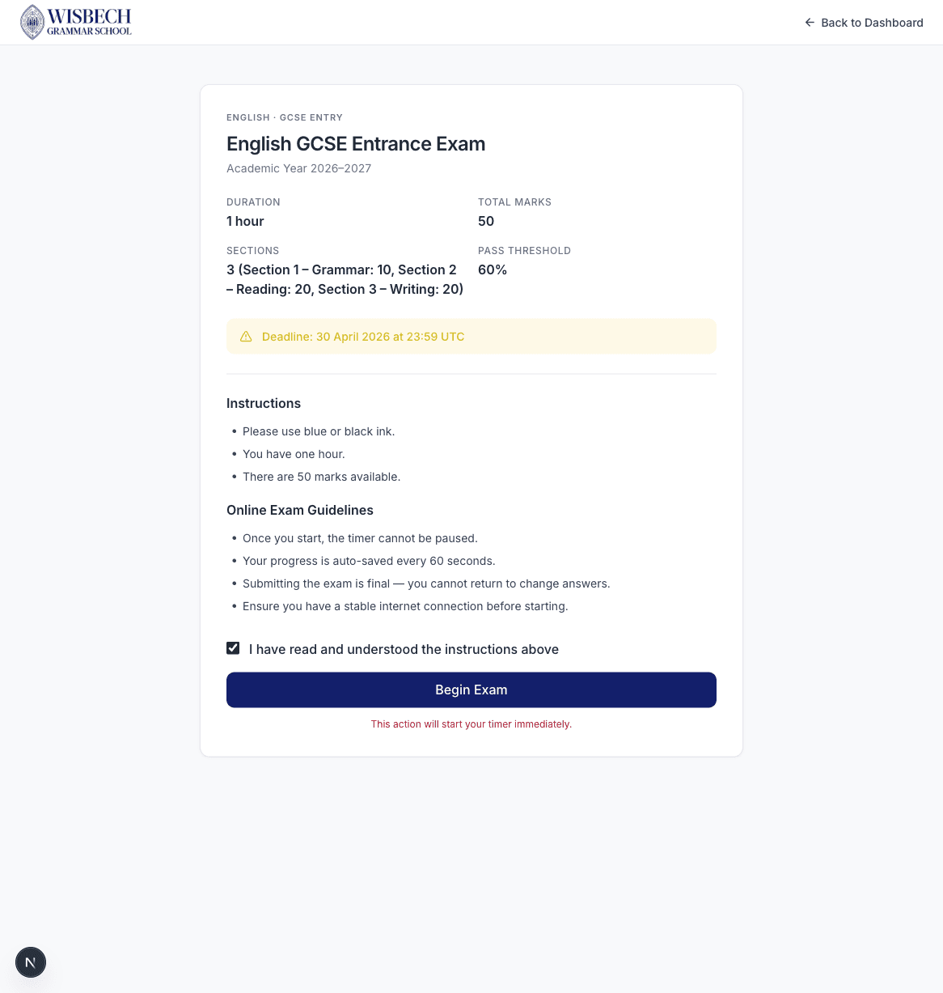Click the Wisbech Grammar School crest icon
Screen dimensions: 943x993
[32, 22]
